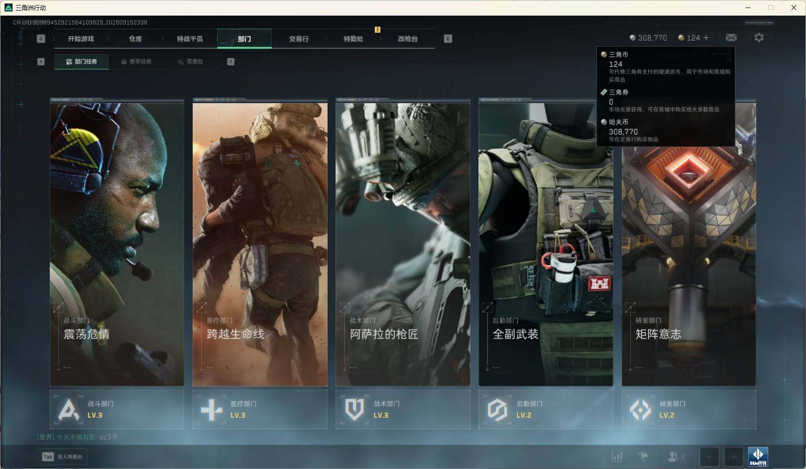Click the 三角币 coin icon beside 124

click(x=681, y=38)
